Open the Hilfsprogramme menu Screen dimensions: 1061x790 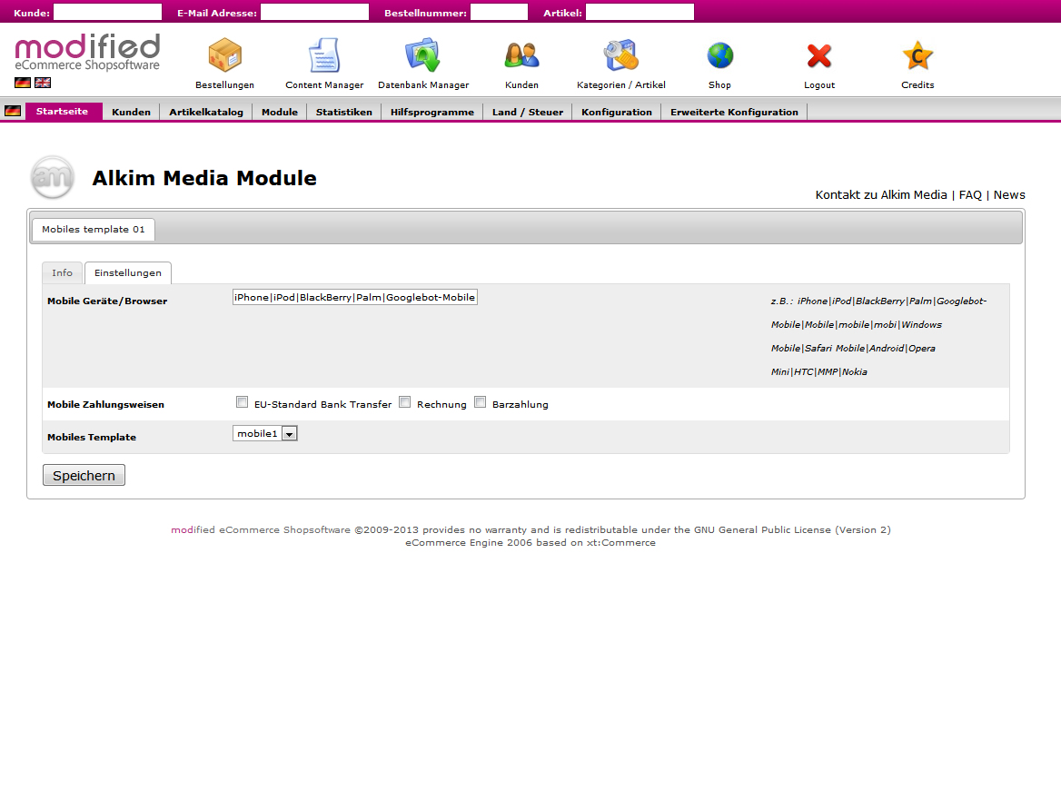pos(432,113)
